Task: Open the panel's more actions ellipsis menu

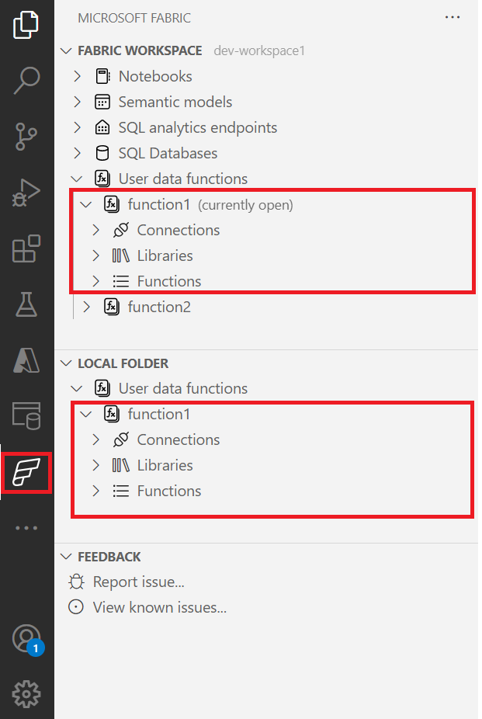Action: coord(453,17)
